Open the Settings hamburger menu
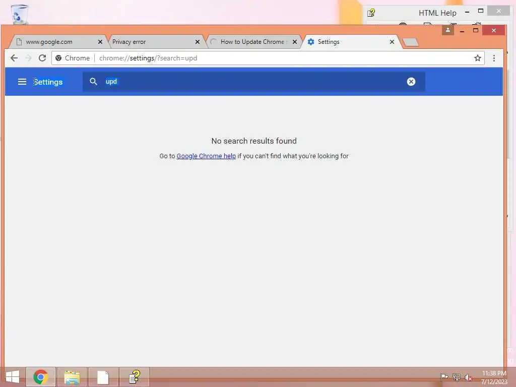 point(22,82)
